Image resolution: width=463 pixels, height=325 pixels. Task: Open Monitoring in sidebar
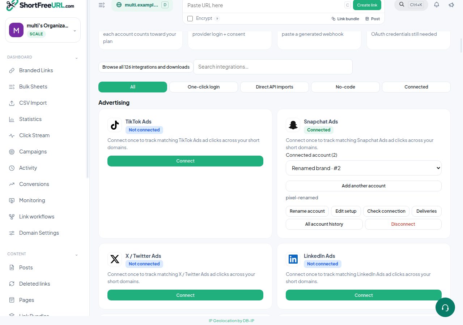click(x=32, y=200)
